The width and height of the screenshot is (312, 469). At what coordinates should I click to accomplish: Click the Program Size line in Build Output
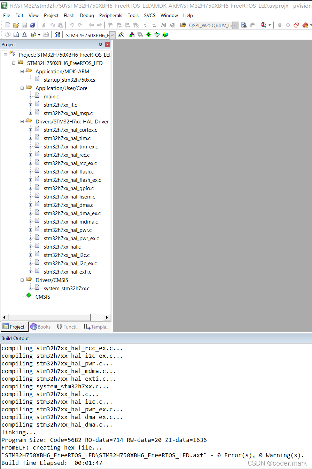104,440
